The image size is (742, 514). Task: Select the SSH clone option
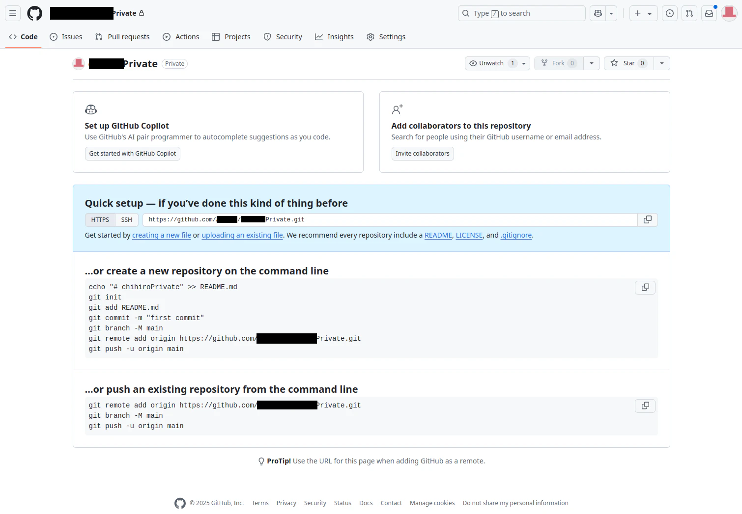[127, 220]
